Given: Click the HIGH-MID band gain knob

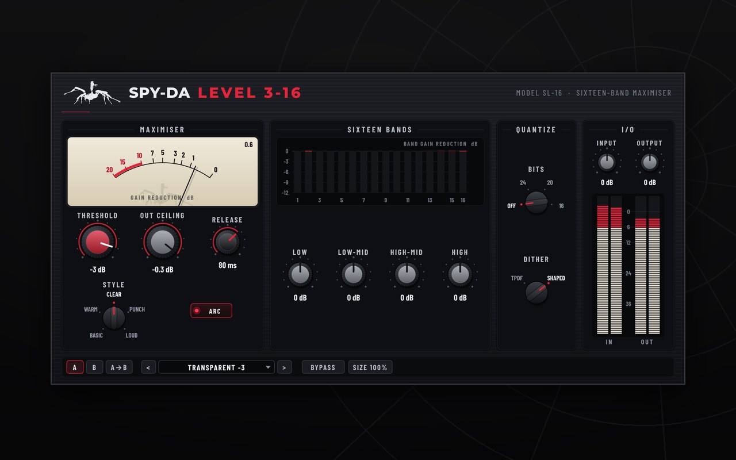Looking at the screenshot, I should [x=407, y=275].
